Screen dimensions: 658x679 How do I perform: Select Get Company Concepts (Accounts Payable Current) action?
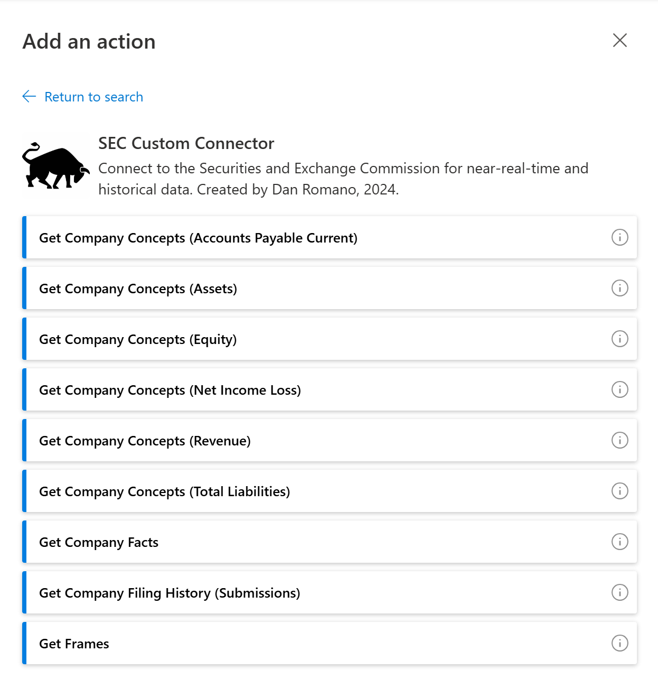(330, 237)
